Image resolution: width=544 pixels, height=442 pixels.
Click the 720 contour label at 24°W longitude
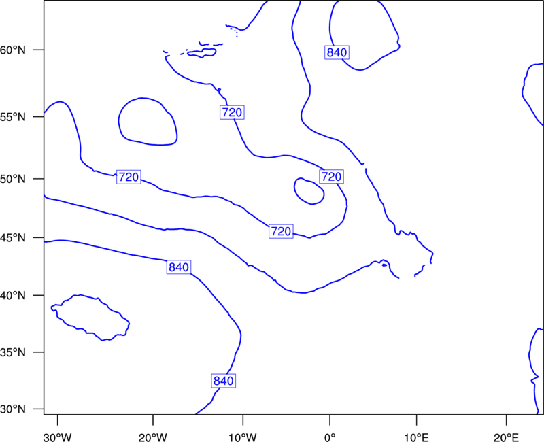(x=129, y=177)
